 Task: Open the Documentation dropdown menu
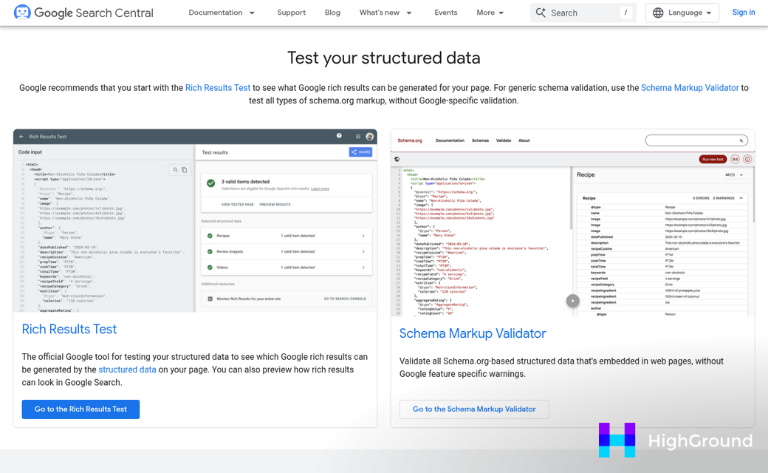tap(222, 13)
